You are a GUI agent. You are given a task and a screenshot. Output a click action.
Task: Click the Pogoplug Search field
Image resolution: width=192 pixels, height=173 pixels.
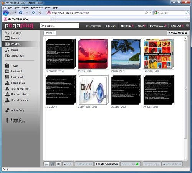tap(60, 26)
